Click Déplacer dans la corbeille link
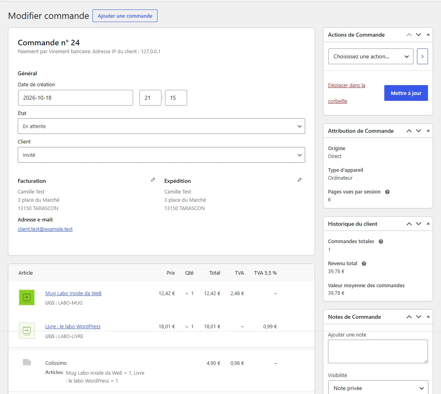The width and height of the screenshot is (441, 394). 346,93
